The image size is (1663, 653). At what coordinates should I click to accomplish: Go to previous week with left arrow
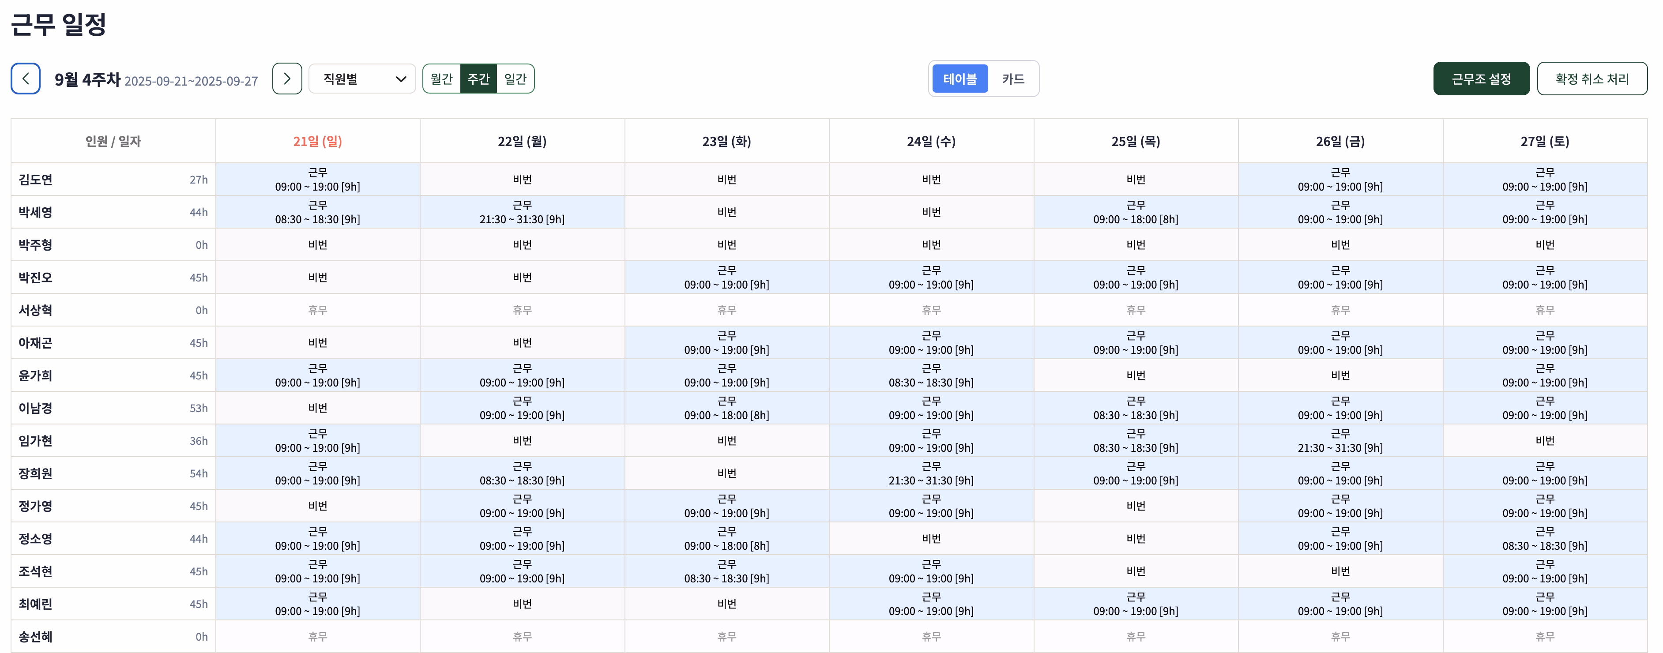pos(25,79)
